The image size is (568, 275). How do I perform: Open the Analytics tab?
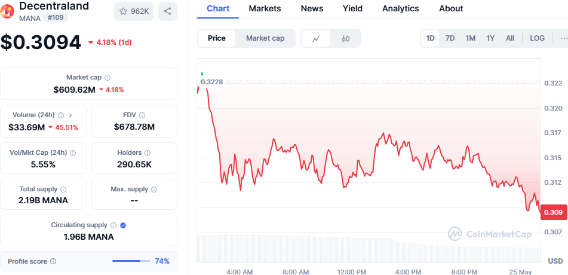point(401,8)
